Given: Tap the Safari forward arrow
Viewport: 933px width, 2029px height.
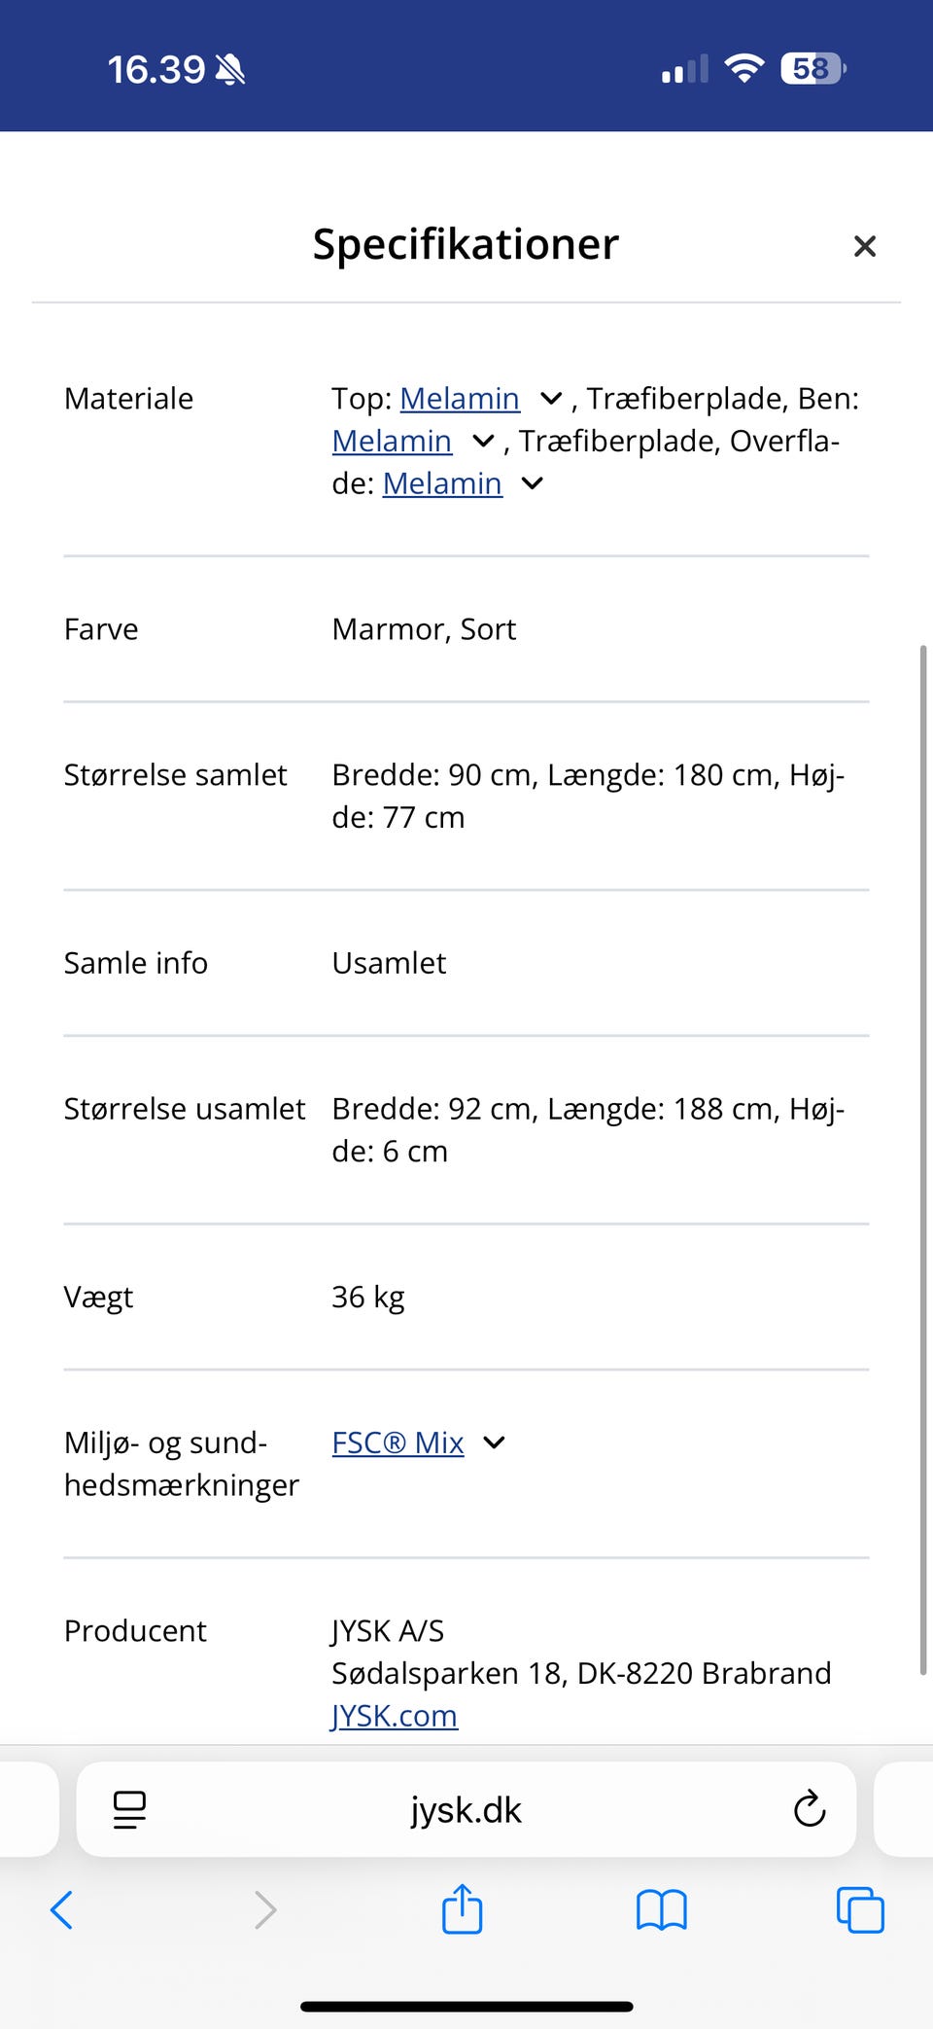Looking at the screenshot, I should click(x=264, y=1909).
